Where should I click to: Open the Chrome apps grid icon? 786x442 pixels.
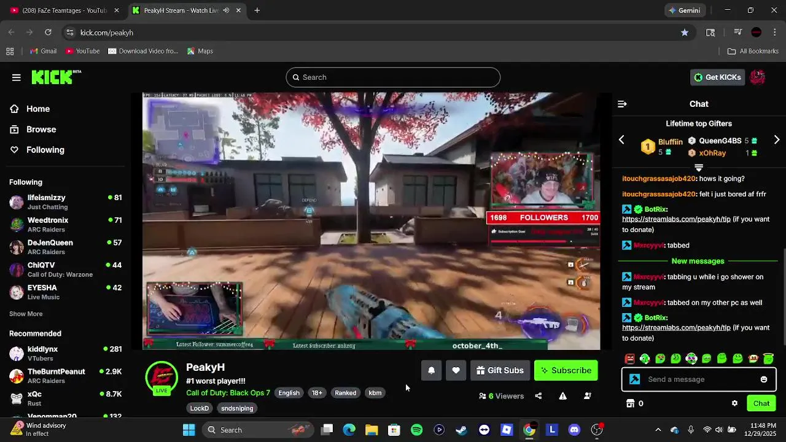10,51
